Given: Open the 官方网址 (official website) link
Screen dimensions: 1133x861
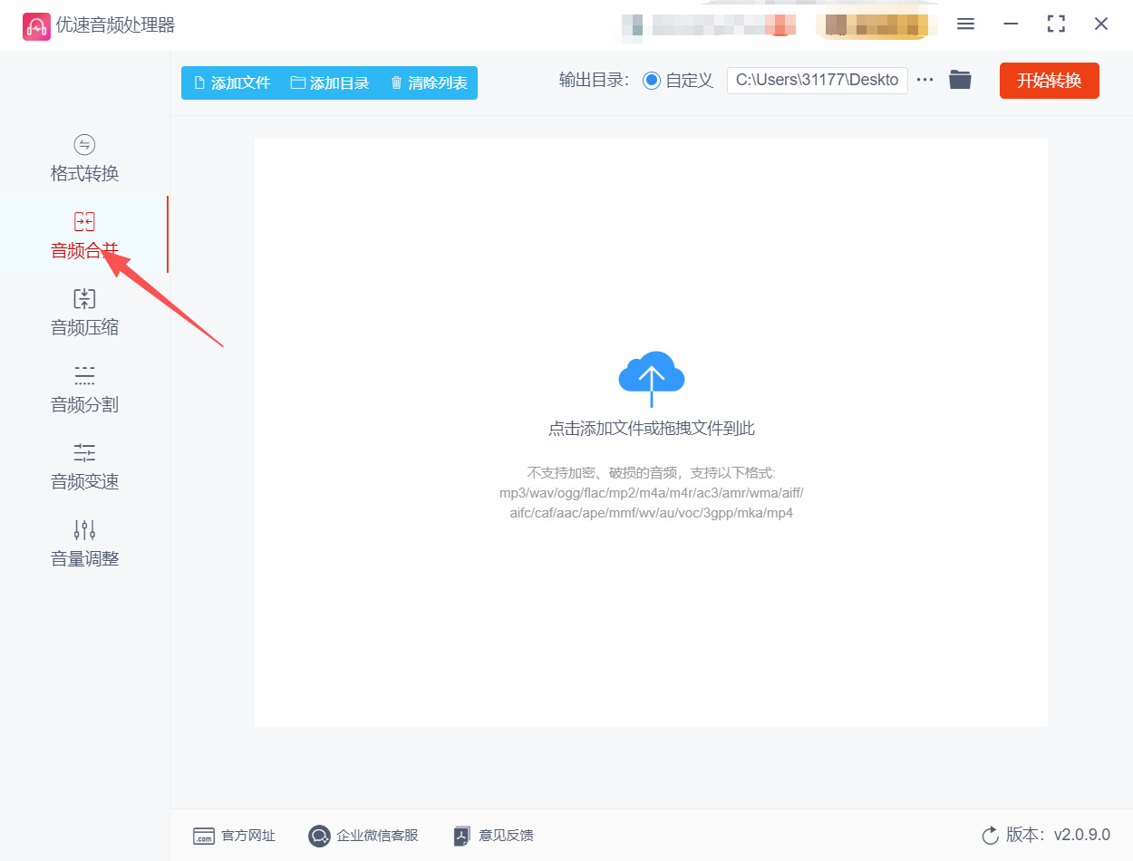Looking at the screenshot, I should [x=234, y=836].
